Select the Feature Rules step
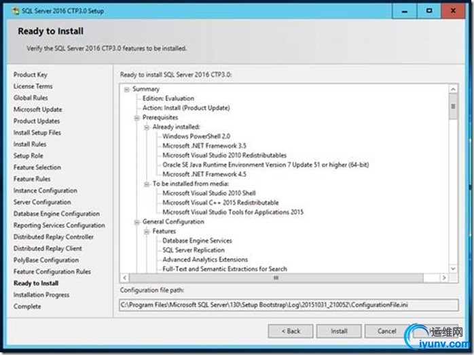The height and width of the screenshot is (355, 474). (32, 179)
